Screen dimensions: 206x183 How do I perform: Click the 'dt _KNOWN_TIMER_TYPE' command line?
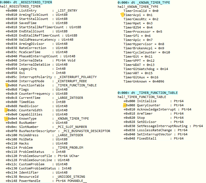pyautogui.click(x=144, y=2)
